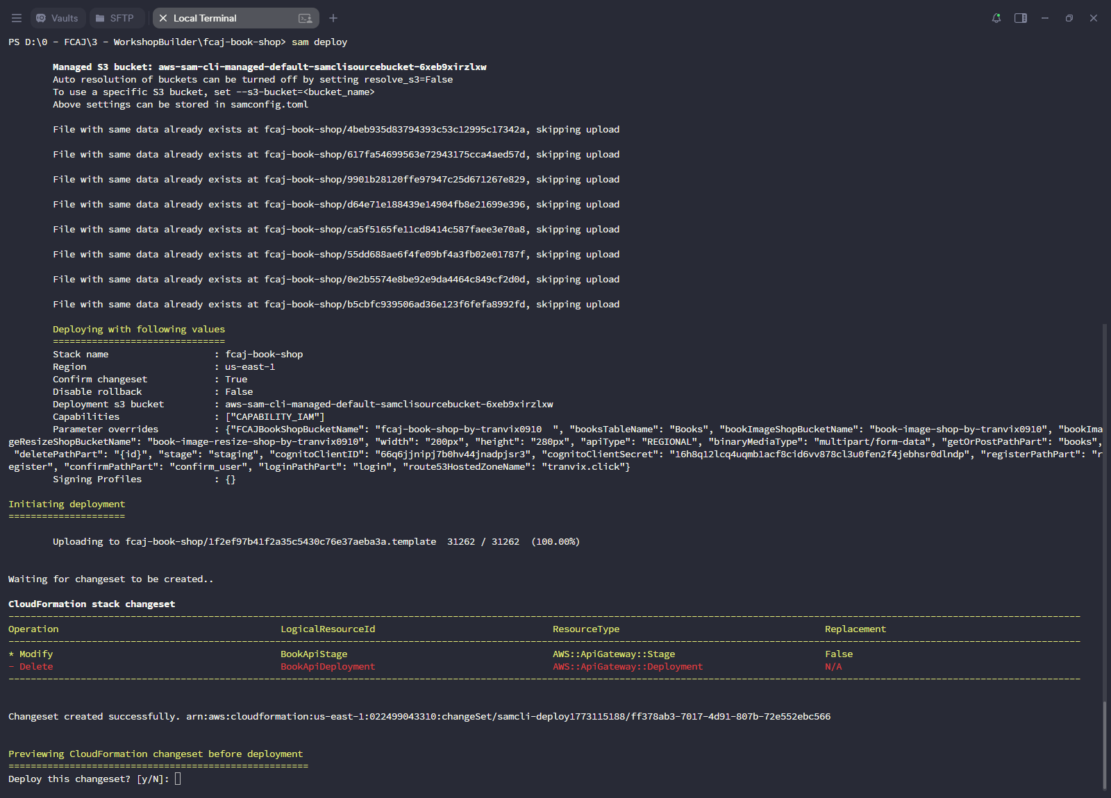The height and width of the screenshot is (798, 1111).
Task: Click the 'CloudFormation stack changeset' heading
Action: pos(92,604)
